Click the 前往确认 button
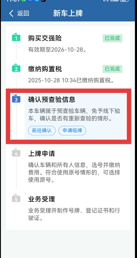Image resolution: width=137 pixels, height=258 pixels. (x=42, y=131)
